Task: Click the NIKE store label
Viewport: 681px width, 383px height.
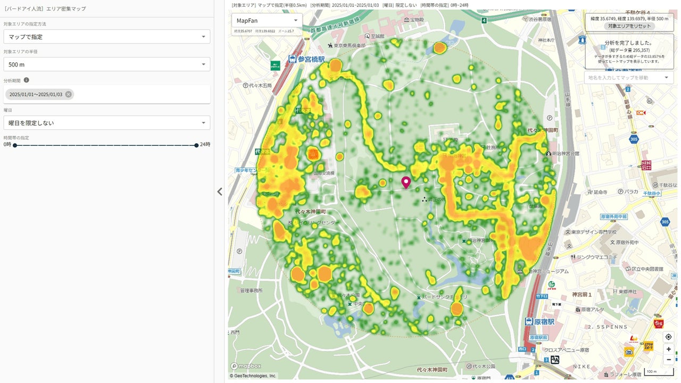Action: 582,367
